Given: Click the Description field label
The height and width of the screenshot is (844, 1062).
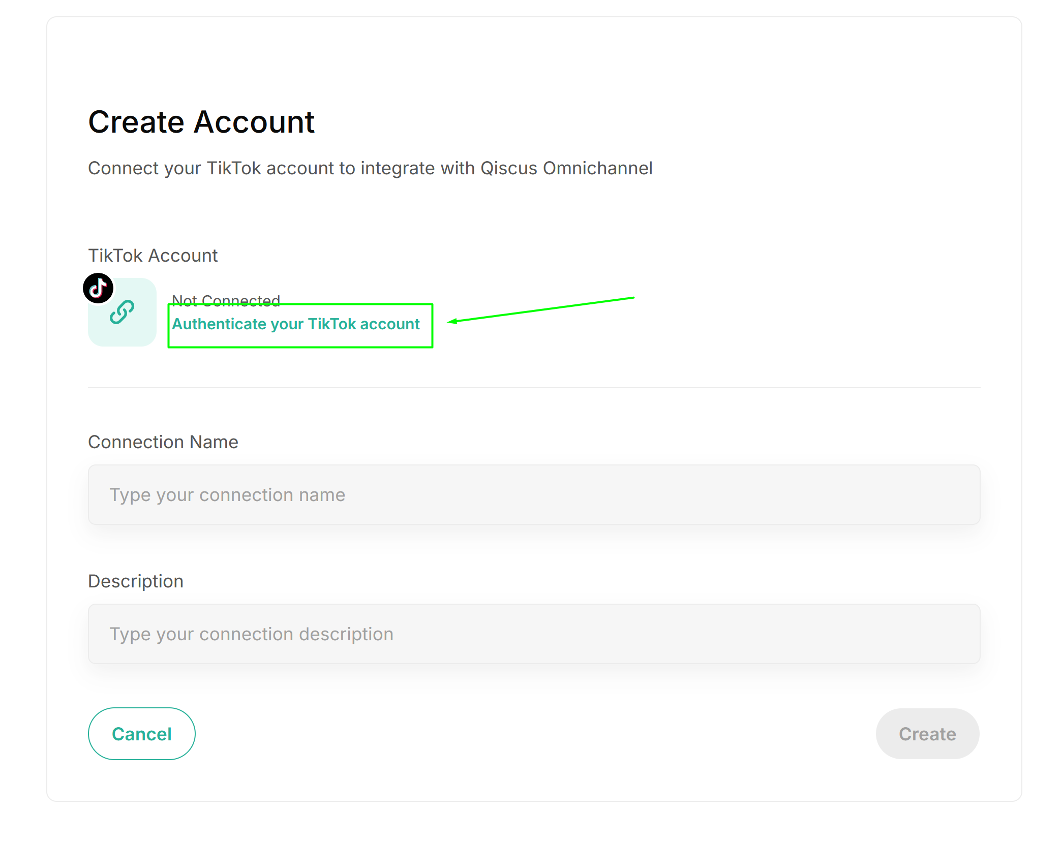Looking at the screenshot, I should [136, 581].
